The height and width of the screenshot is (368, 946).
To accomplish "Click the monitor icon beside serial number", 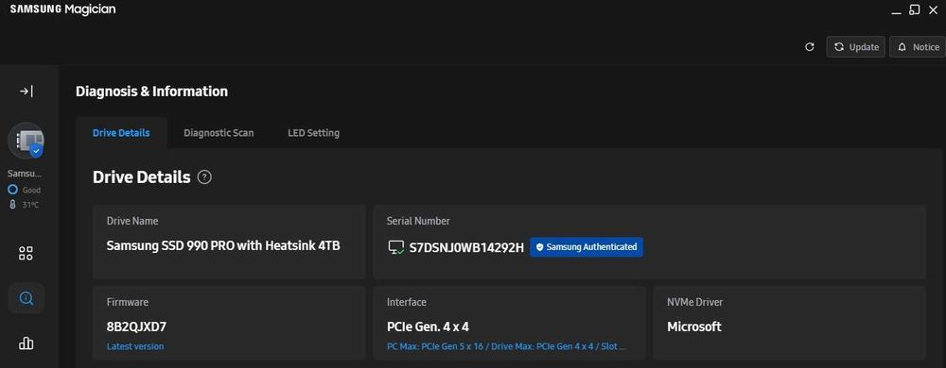I will coord(396,247).
